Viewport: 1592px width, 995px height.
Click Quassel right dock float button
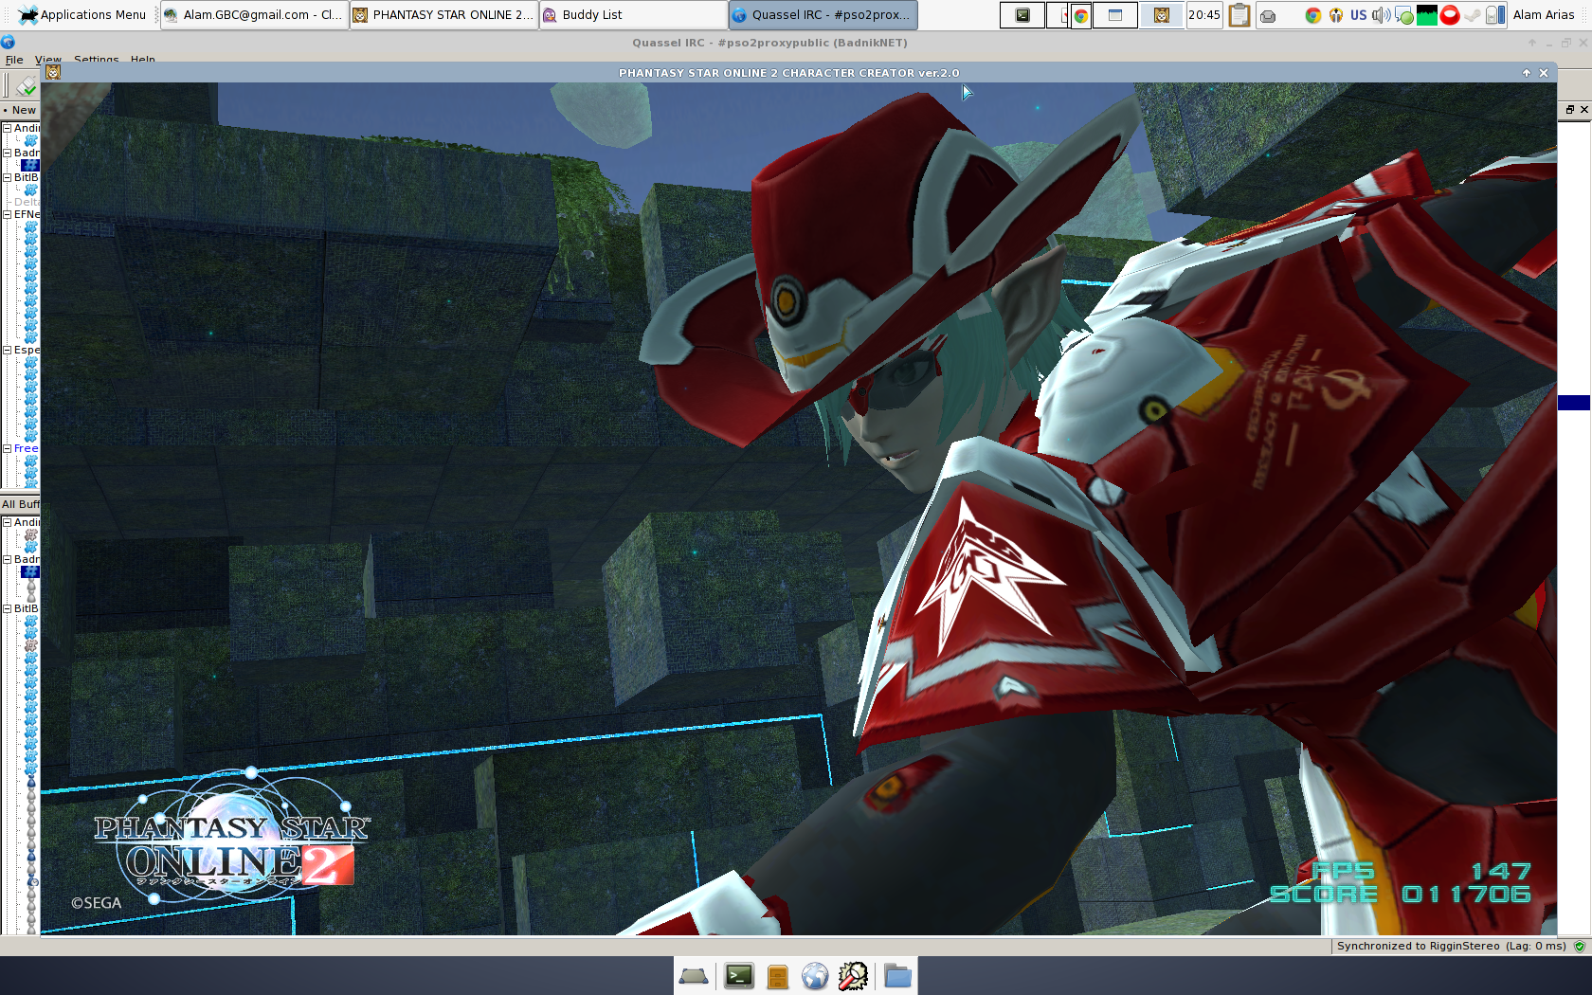click(1570, 110)
